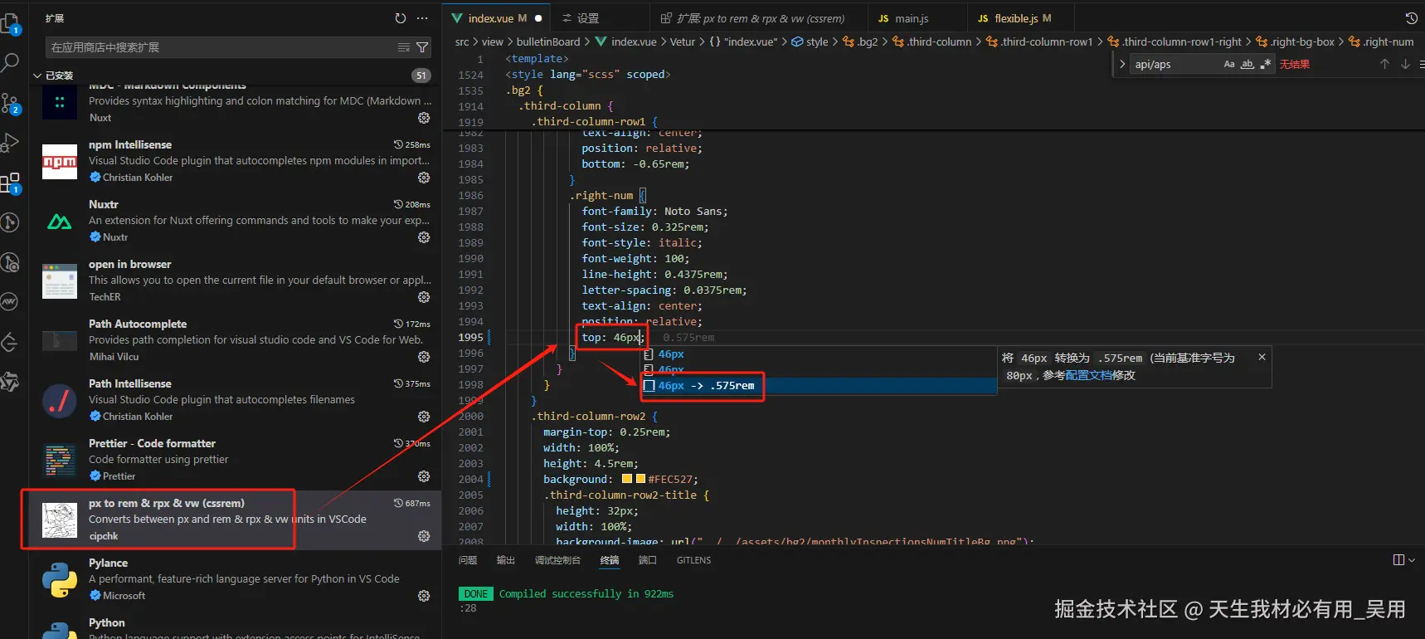Open Vetur breadcrumb dropdown

[683, 41]
